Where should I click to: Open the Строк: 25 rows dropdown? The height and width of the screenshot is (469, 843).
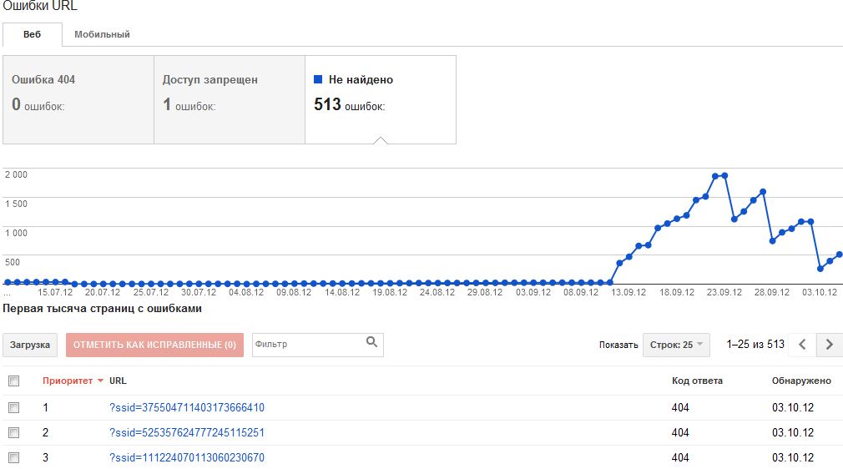coord(676,345)
